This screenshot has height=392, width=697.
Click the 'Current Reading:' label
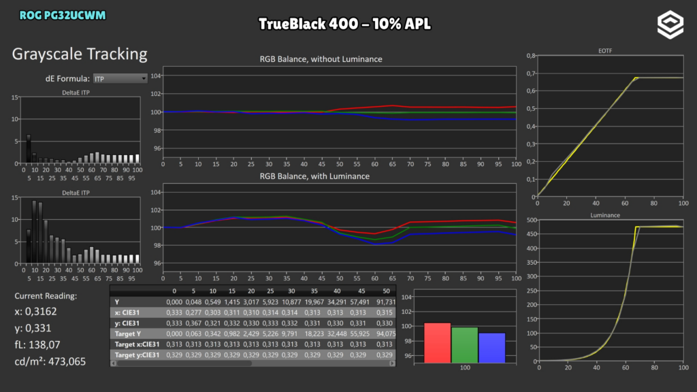click(x=46, y=296)
